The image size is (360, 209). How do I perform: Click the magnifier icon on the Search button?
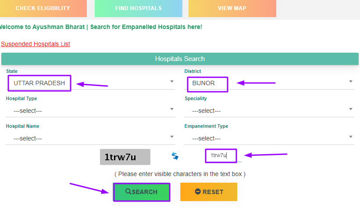point(128,191)
